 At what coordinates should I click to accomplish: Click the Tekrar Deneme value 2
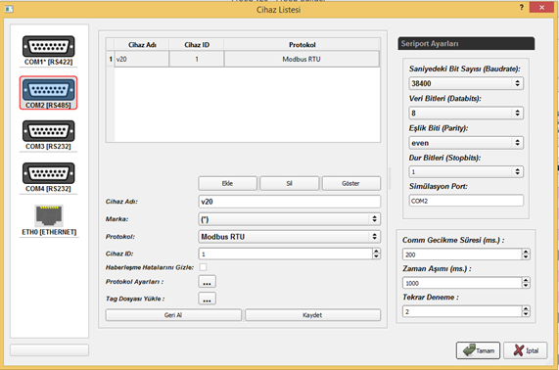tap(462, 311)
